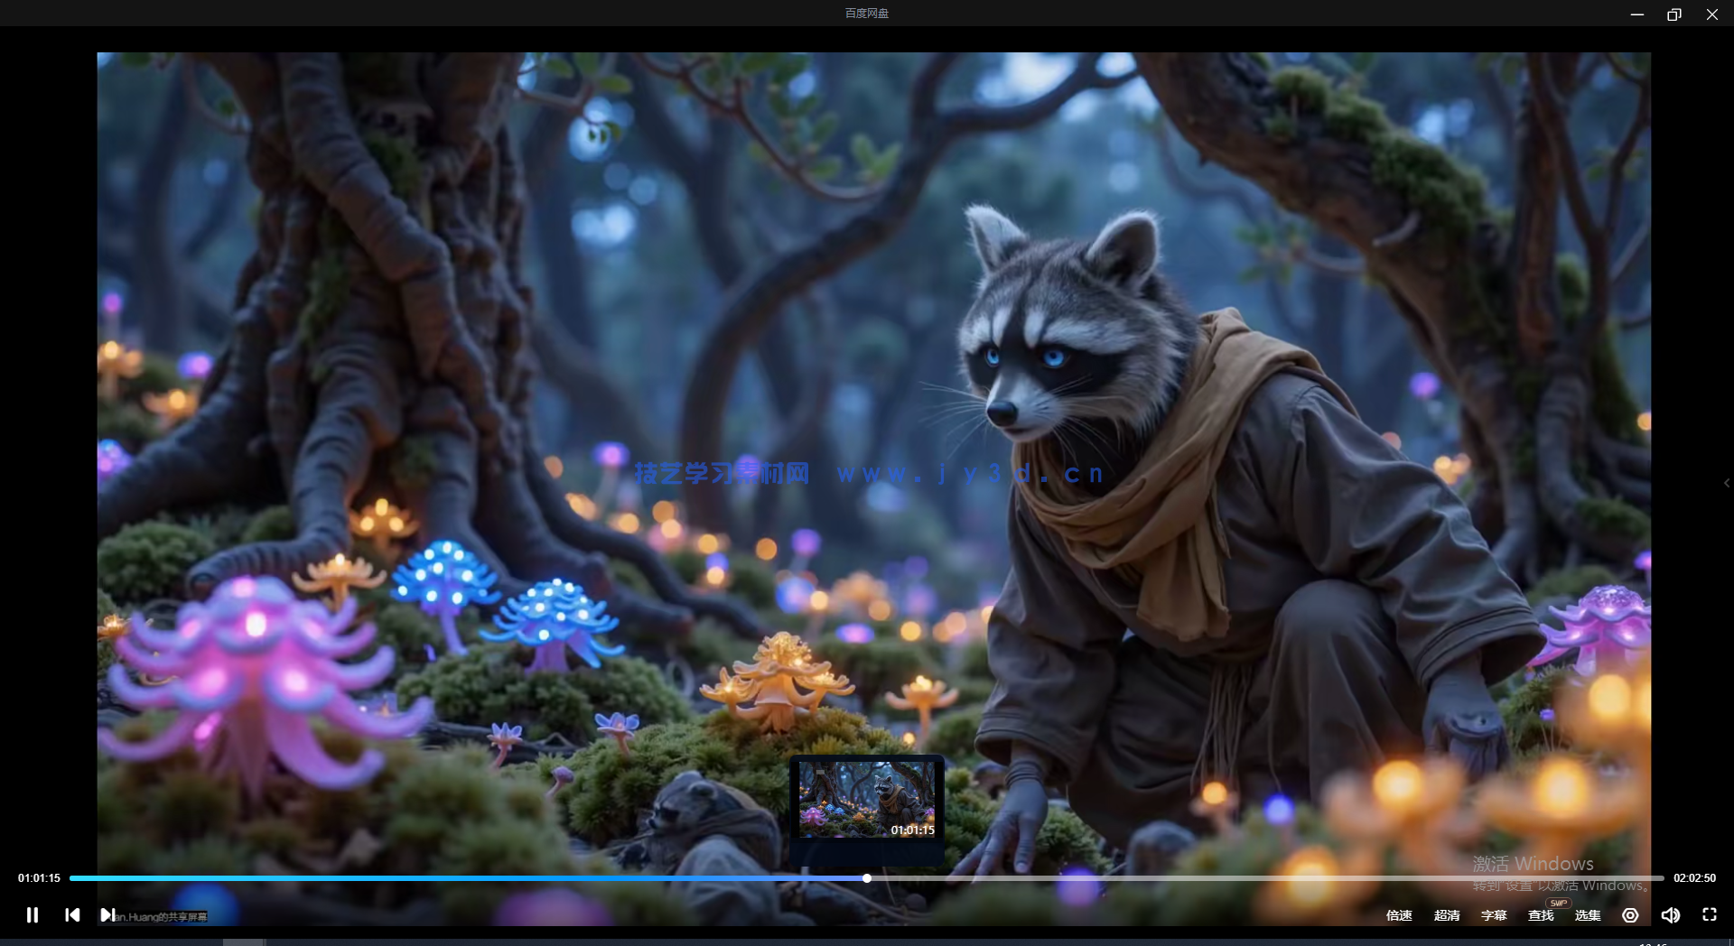Viewport: 1734px width, 946px height.
Task: Click the 查找 search button
Action: coord(1541,915)
